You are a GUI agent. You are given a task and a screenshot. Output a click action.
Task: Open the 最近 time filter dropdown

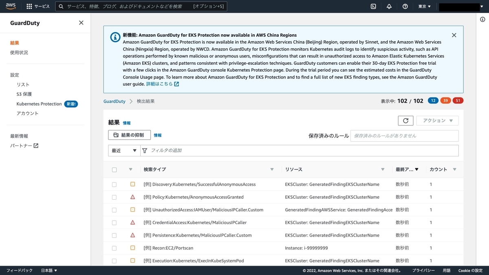tap(123, 150)
